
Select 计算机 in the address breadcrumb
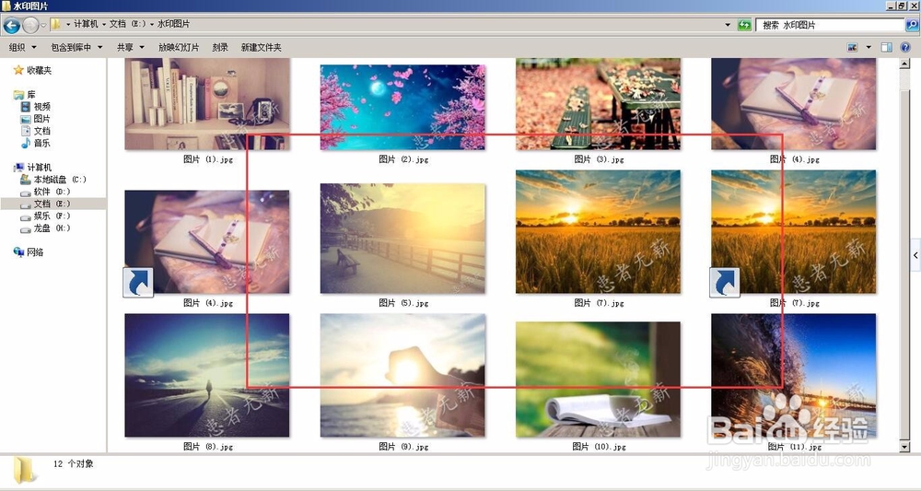point(86,24)
